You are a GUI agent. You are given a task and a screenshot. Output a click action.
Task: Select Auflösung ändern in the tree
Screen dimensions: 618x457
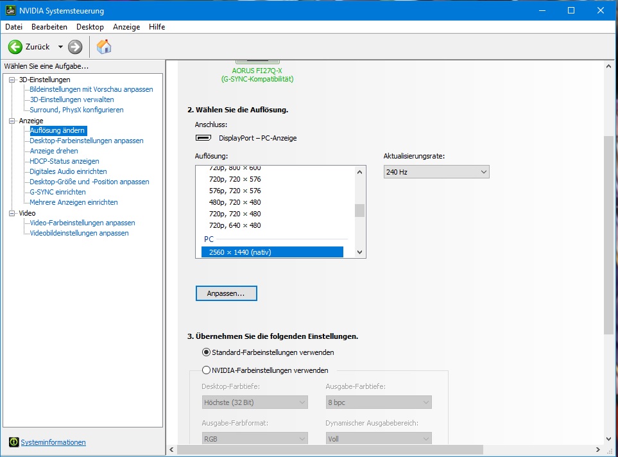click(58, 130)
